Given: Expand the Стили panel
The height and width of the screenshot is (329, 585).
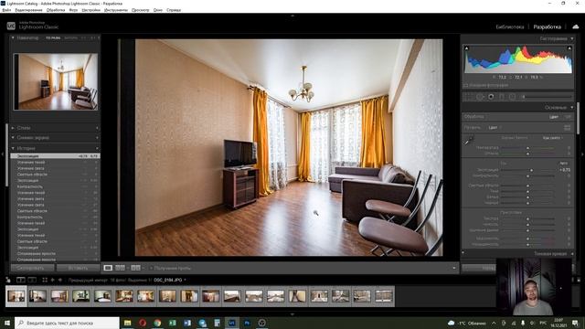Looking at the screenshot, I should pos(13,128).
